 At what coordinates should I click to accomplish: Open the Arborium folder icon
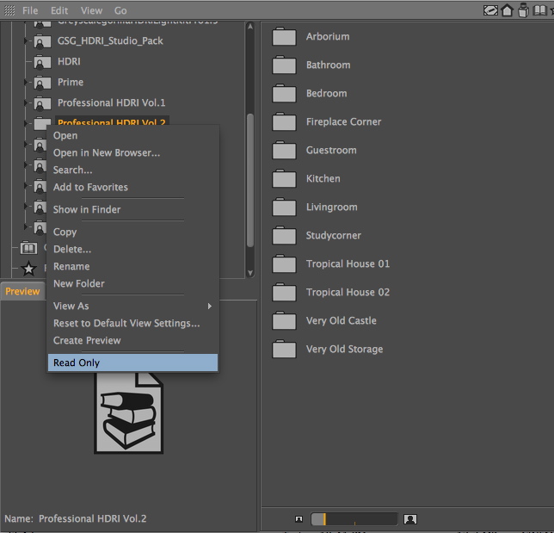tap(284, 37)
